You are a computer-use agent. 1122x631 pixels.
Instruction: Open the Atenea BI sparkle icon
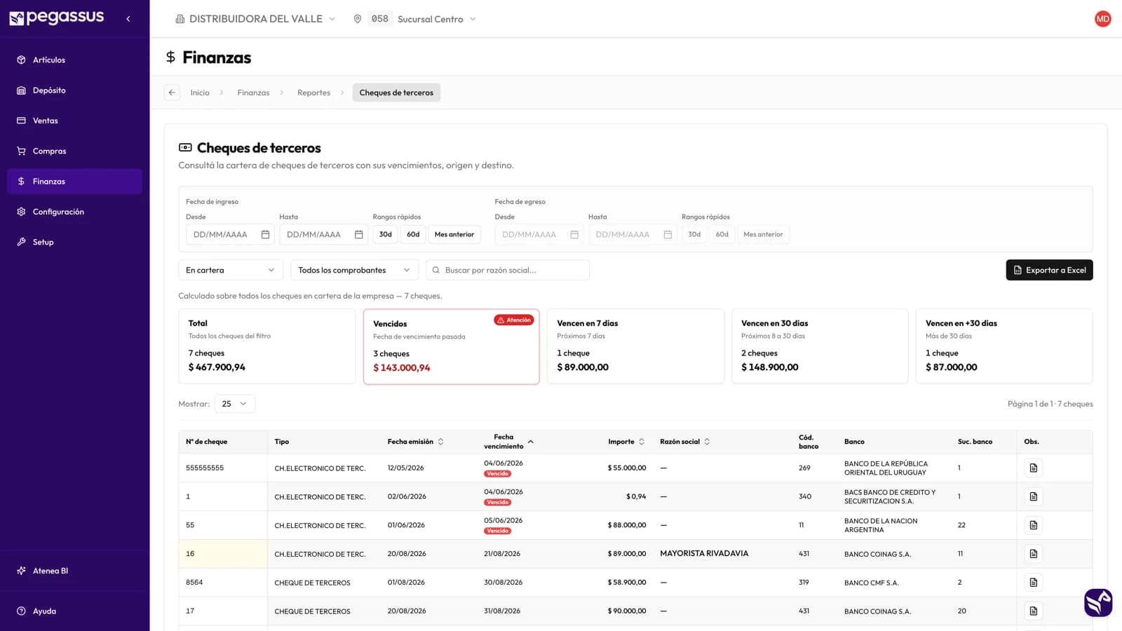coord(21,571)
